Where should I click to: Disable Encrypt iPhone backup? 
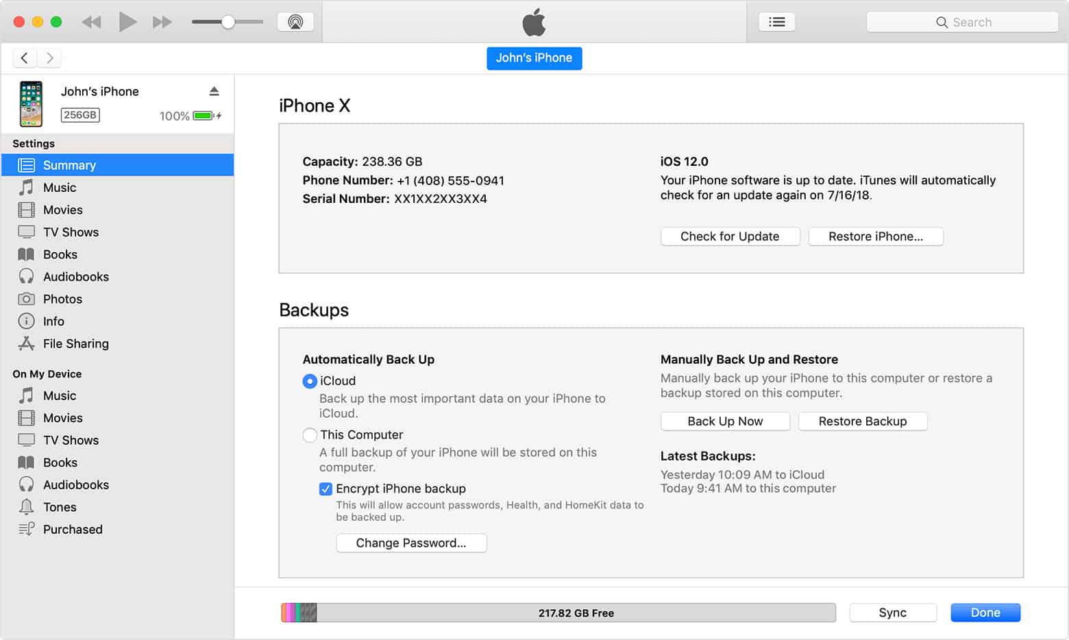coord(326,489)
